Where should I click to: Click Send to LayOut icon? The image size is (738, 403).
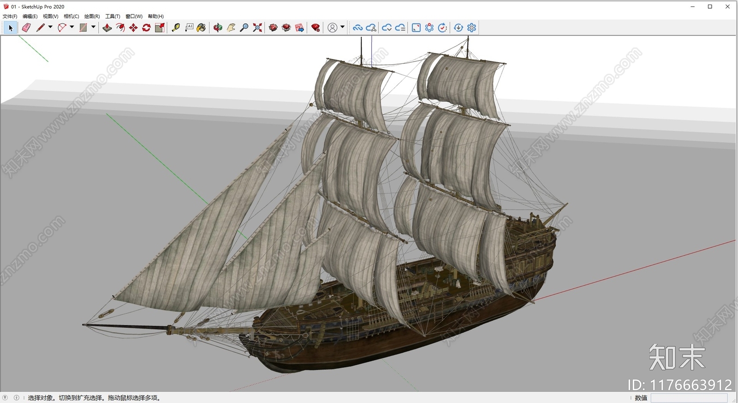pos(299,28)
